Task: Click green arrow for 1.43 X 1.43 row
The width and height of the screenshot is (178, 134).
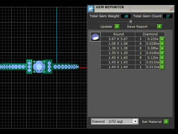Action: tap(162, 62)
